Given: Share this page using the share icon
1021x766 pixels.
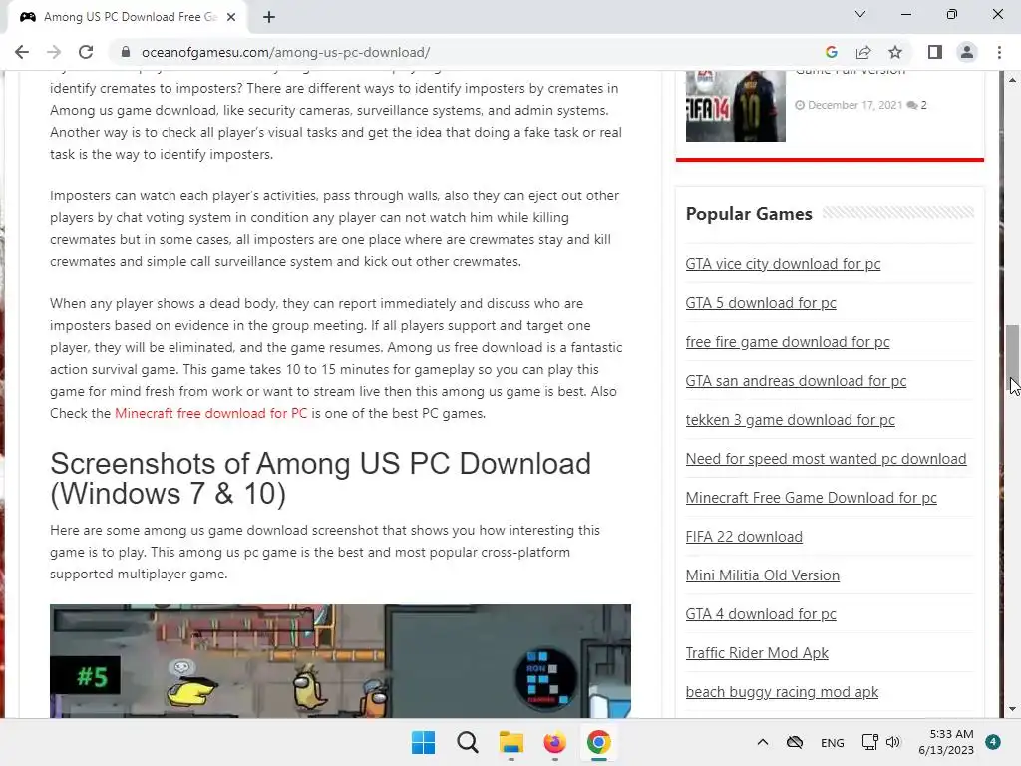Looking at the screenshot, I should coord(863,52).
